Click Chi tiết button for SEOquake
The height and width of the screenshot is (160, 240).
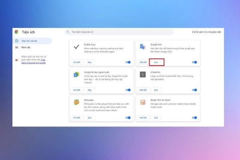pos(76,118)
